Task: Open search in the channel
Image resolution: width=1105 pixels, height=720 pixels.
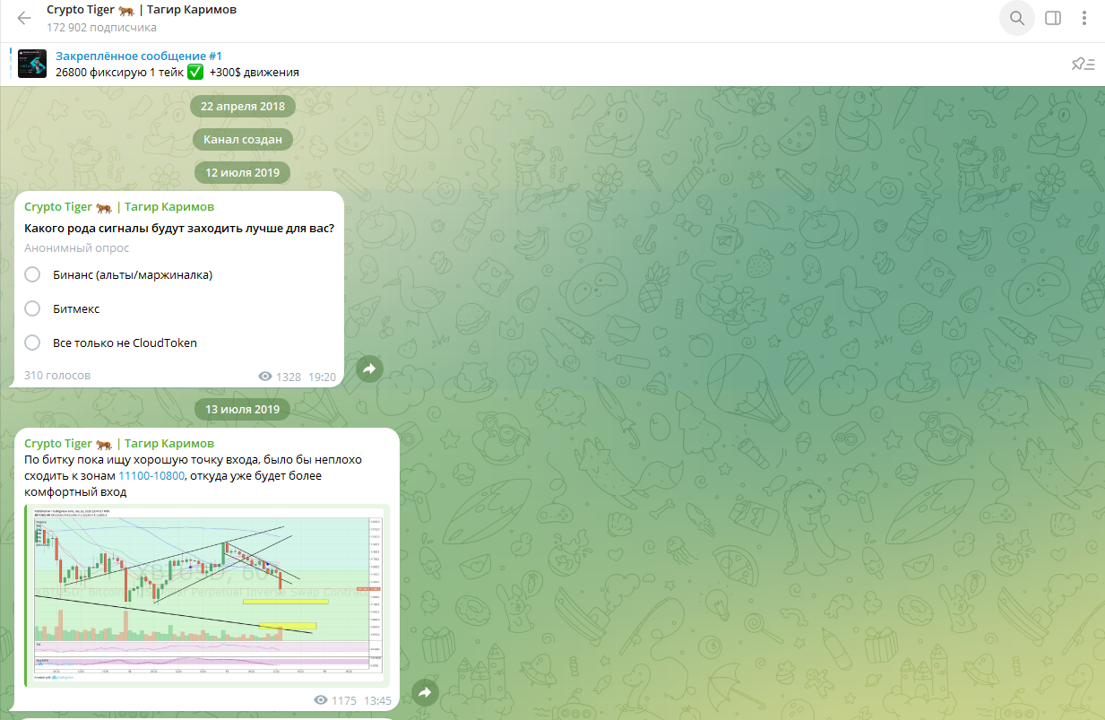Action: (1017, 18)
